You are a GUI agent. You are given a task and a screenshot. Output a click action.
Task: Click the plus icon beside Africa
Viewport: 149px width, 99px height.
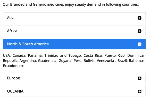139,31
